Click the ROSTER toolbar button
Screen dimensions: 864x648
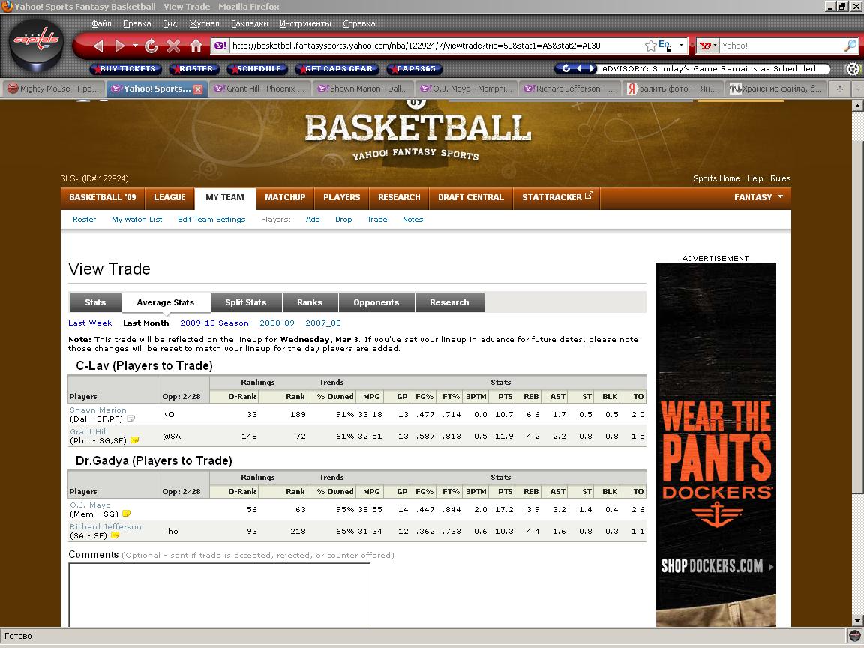pyautogui.click(x=194, y=69)
